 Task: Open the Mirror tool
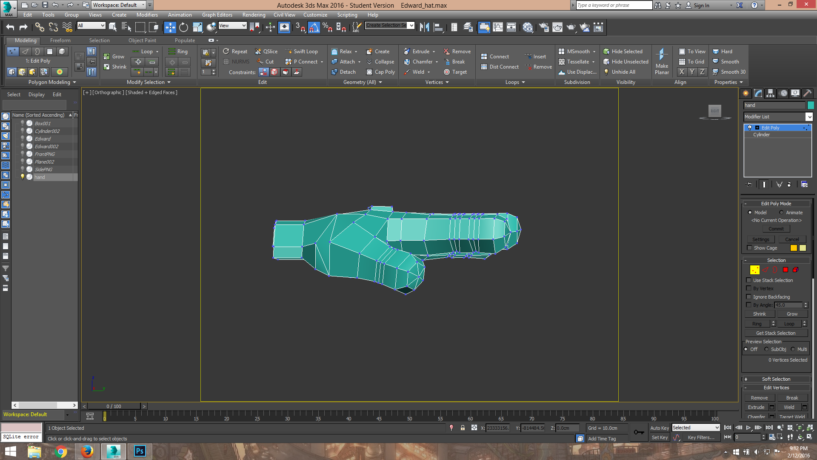[424, 27]
